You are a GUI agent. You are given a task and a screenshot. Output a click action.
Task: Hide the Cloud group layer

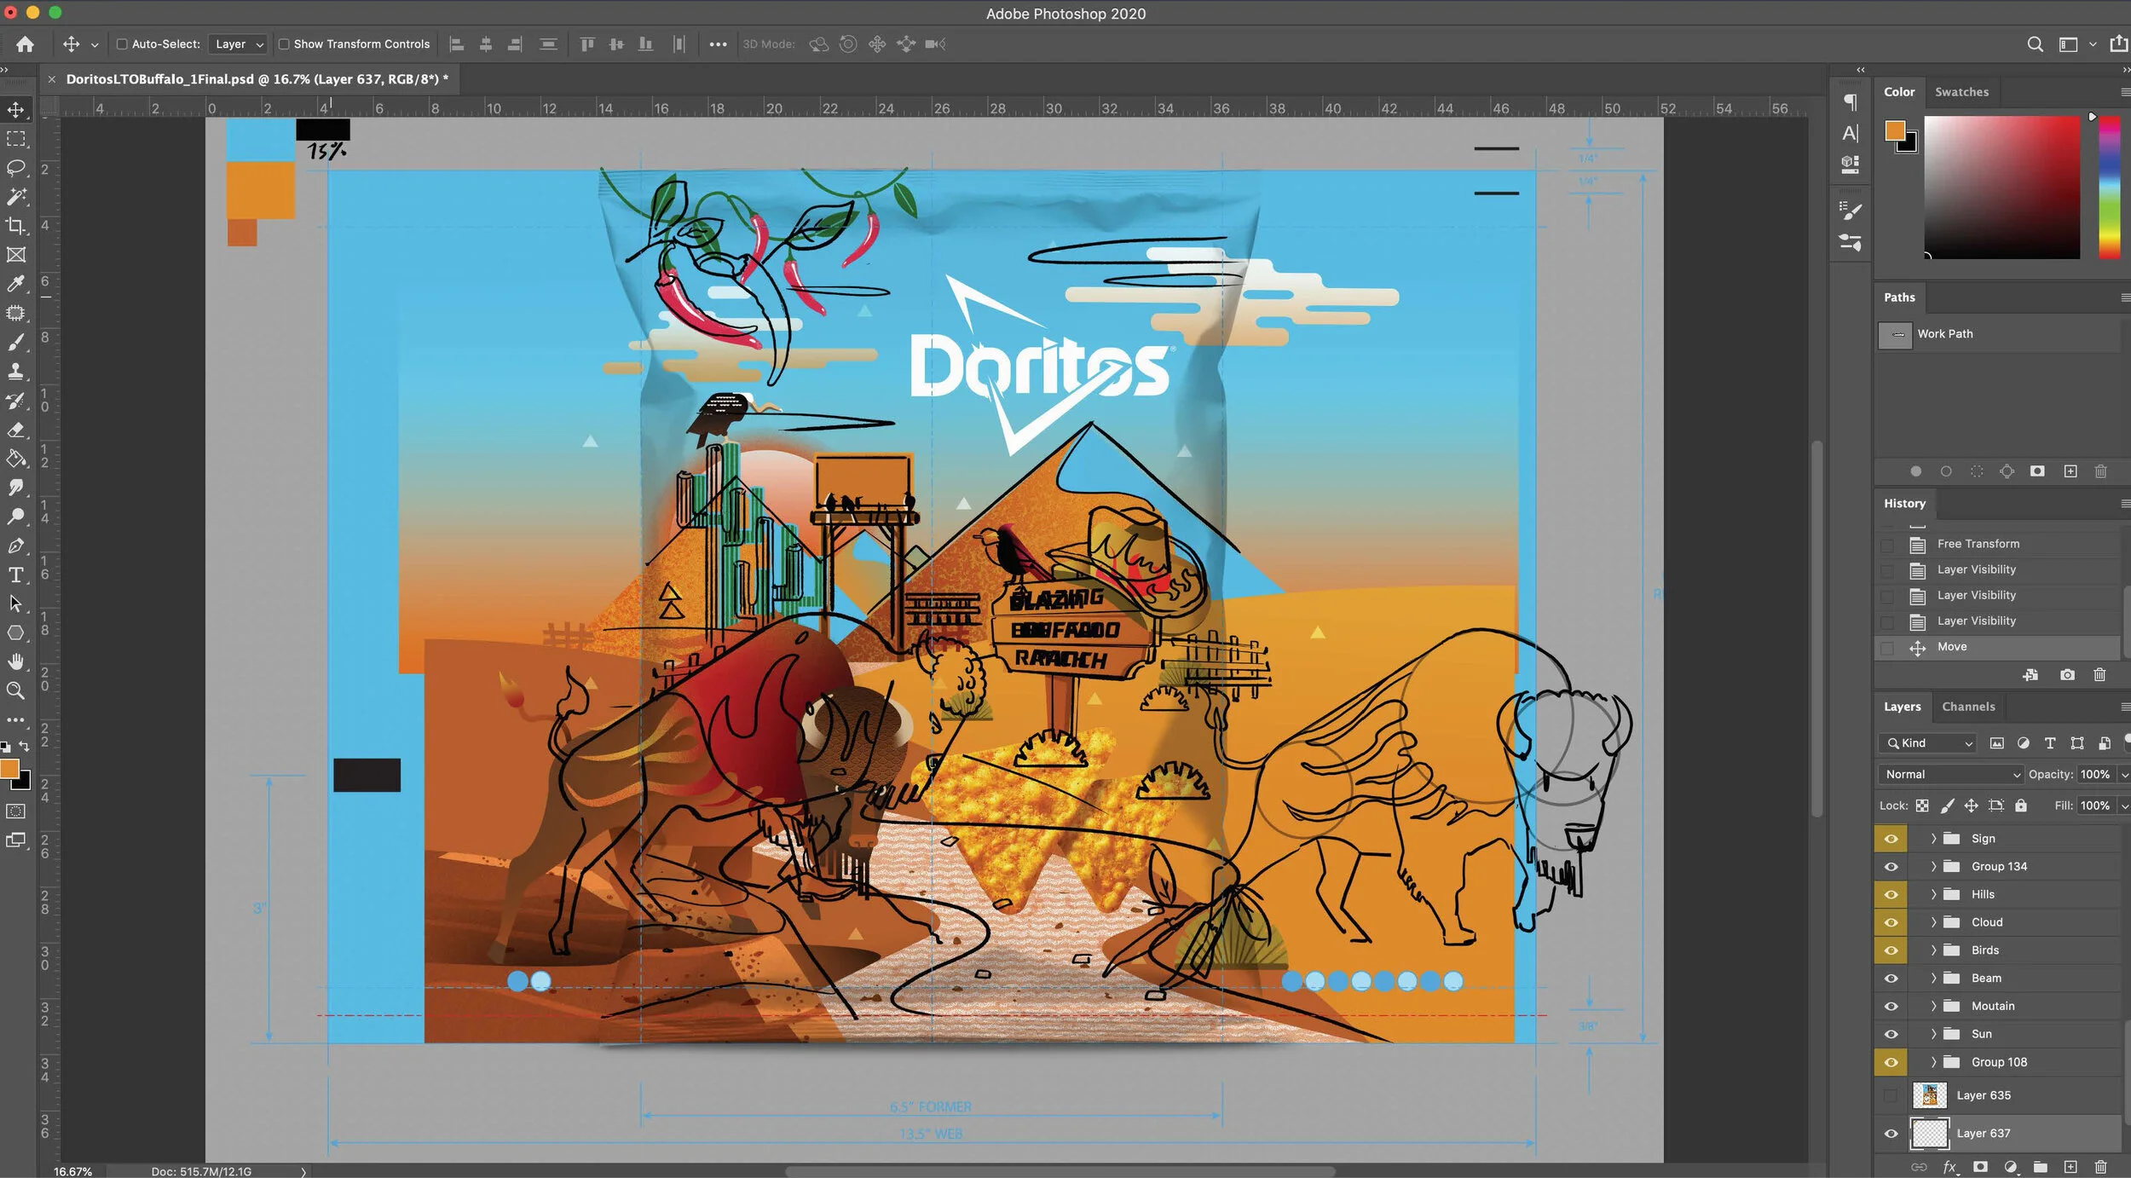1891,922
